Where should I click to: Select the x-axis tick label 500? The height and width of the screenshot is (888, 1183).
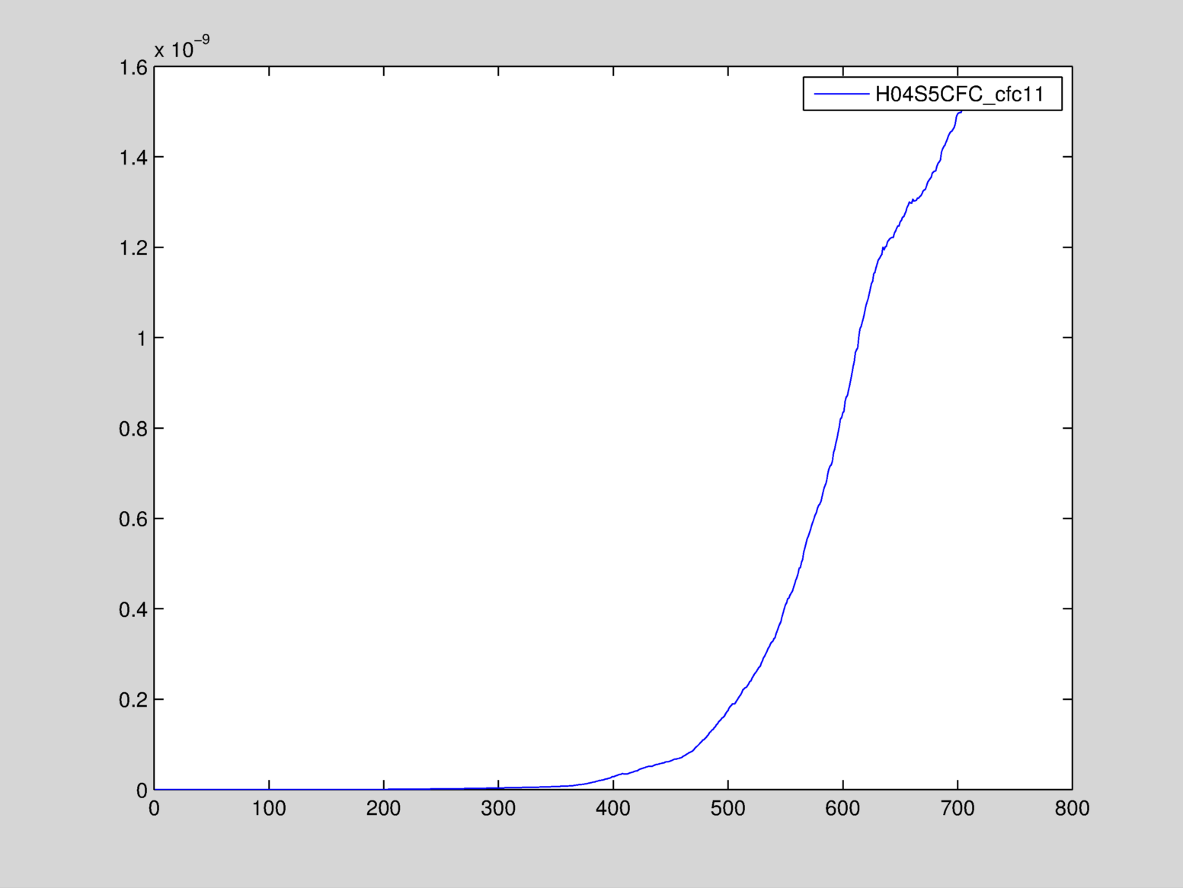click(x=727, y=809)
